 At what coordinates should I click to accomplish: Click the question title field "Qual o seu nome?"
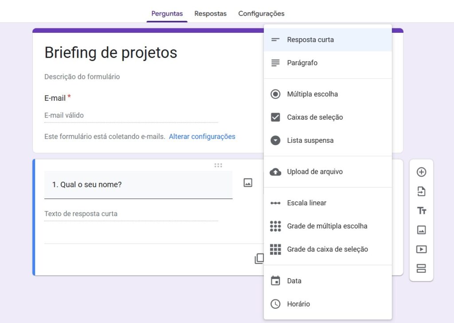tap(138, 185)
